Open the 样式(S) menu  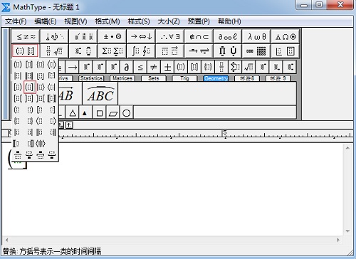click(x=139, y=21)
